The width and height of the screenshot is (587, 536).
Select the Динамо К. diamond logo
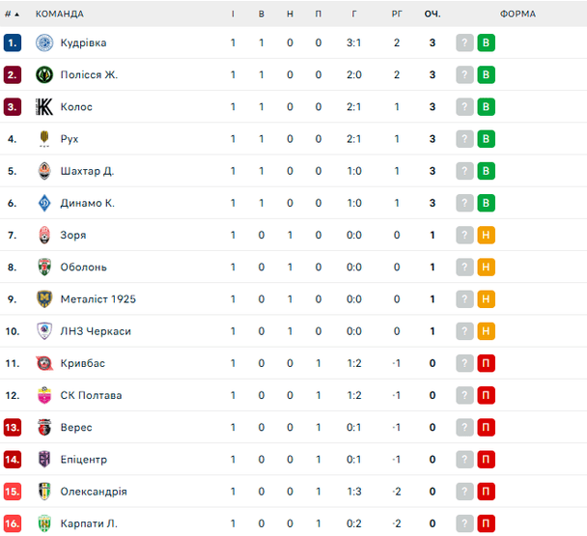coord(44,203)
